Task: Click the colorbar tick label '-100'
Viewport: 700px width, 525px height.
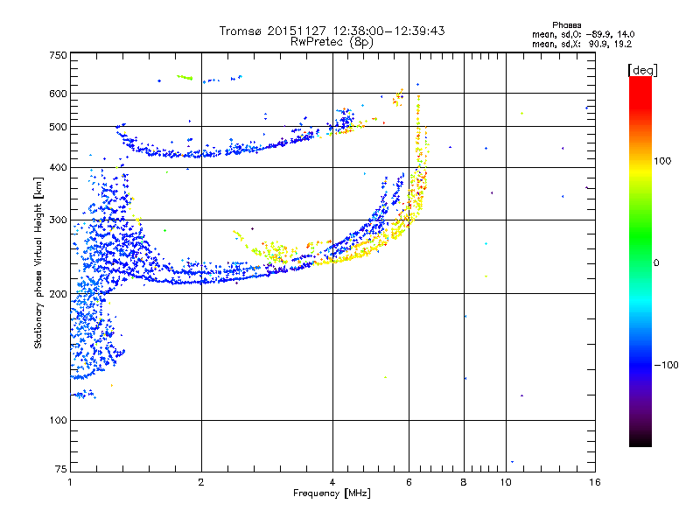Action: (x=667, y=365)
